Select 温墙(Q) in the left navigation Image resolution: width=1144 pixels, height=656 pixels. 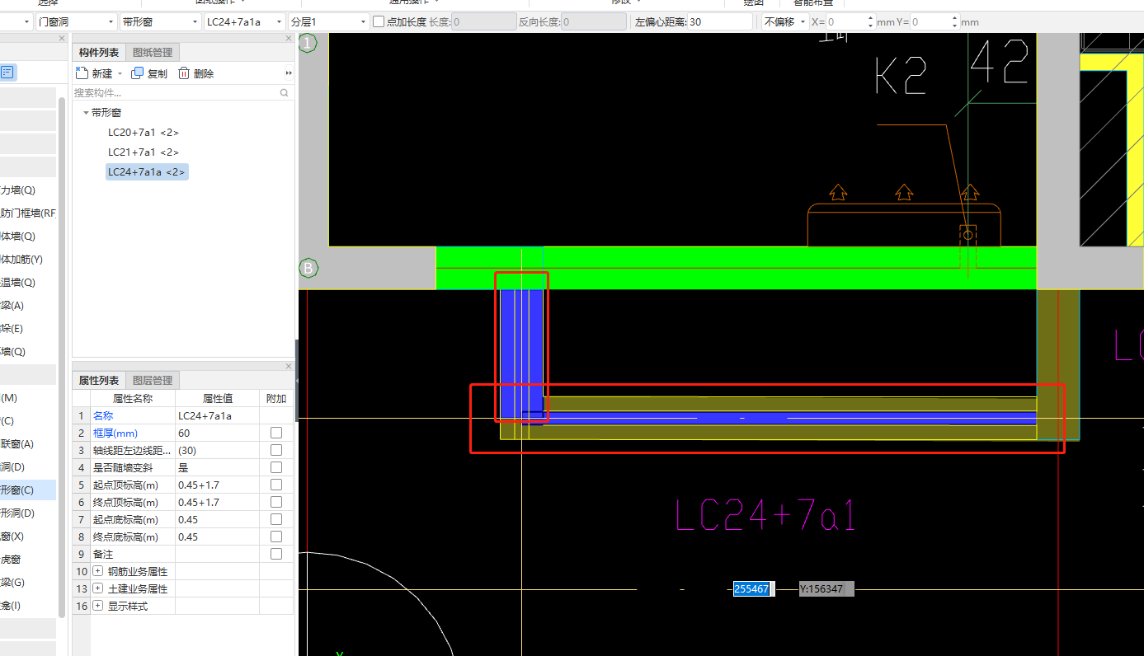point(18,283)
